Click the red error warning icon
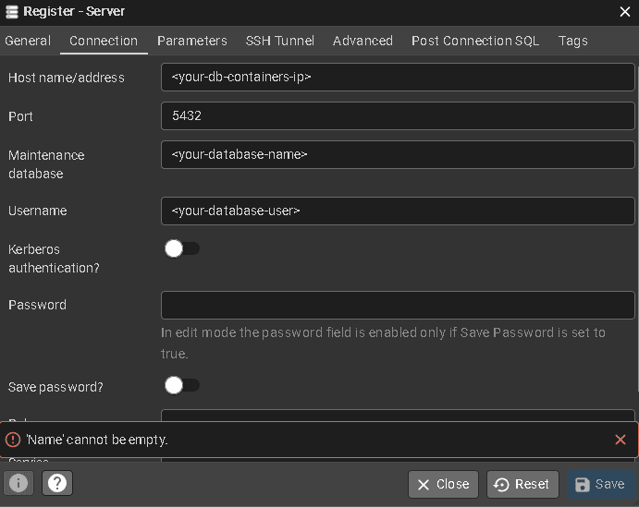This screenshot has height=507, width=639. (13, 440)
